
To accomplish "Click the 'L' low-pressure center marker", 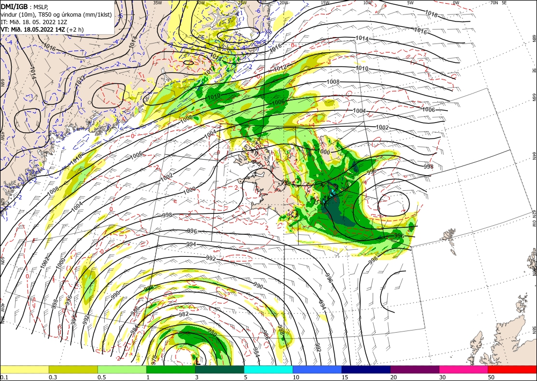I will 198,361.
